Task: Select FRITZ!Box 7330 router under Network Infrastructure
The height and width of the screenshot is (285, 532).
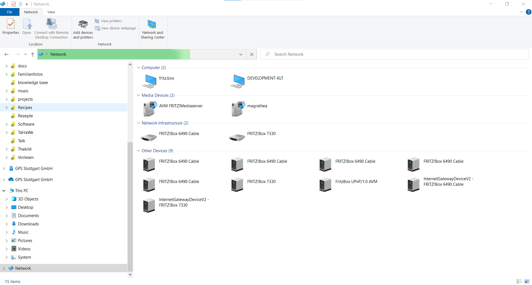Action: 238,136
